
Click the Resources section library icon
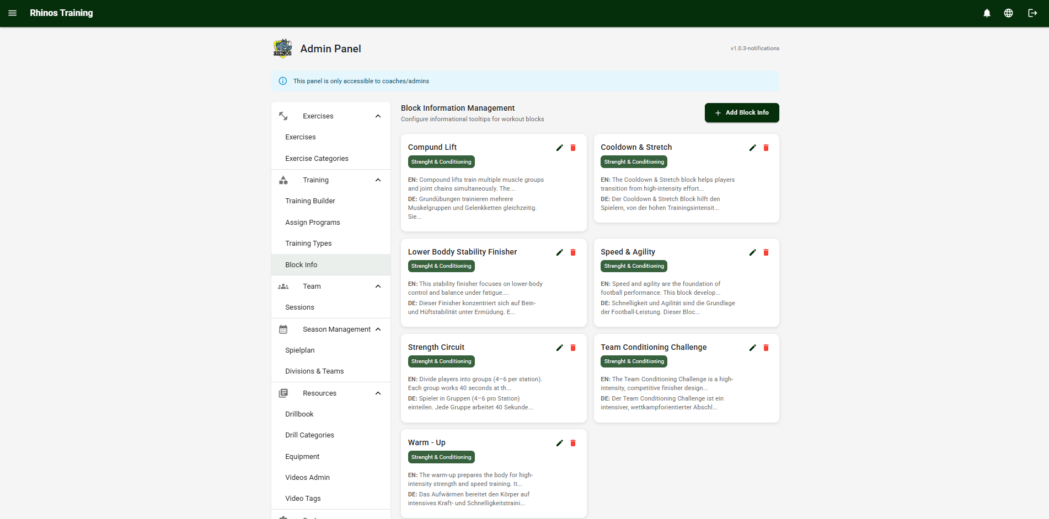tap(283, 393)
